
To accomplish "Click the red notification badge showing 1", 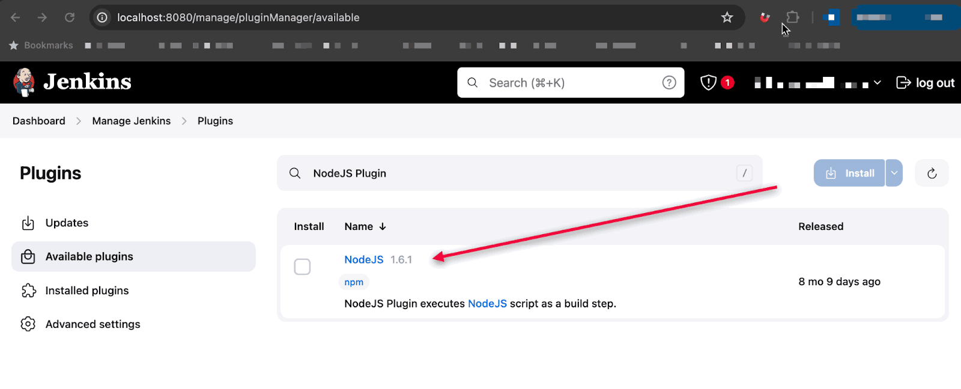I will click(x=727, y=82).
